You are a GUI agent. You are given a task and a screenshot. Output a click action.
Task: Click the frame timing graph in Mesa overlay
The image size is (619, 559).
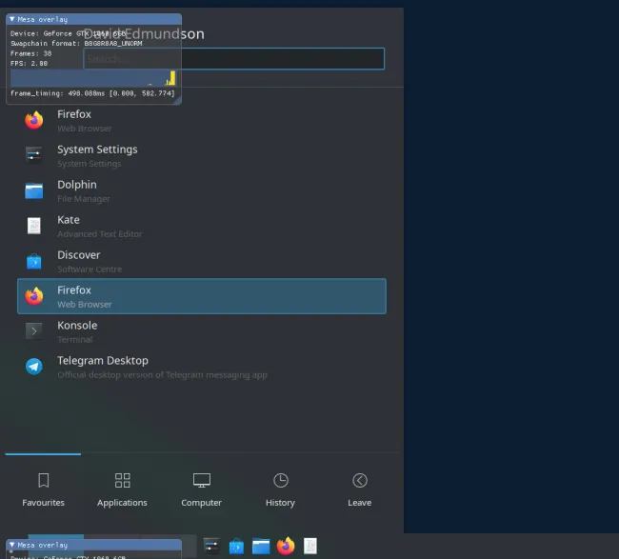pyautogui.click(x=93, y=78)
